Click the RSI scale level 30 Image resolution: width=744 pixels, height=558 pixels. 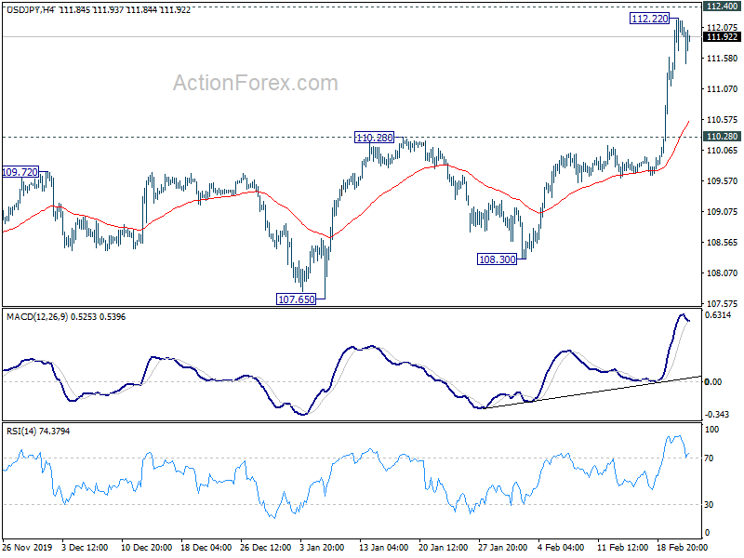[709, 505]
